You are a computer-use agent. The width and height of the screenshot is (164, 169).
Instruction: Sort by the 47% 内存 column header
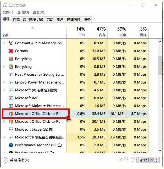pos(97,32)
